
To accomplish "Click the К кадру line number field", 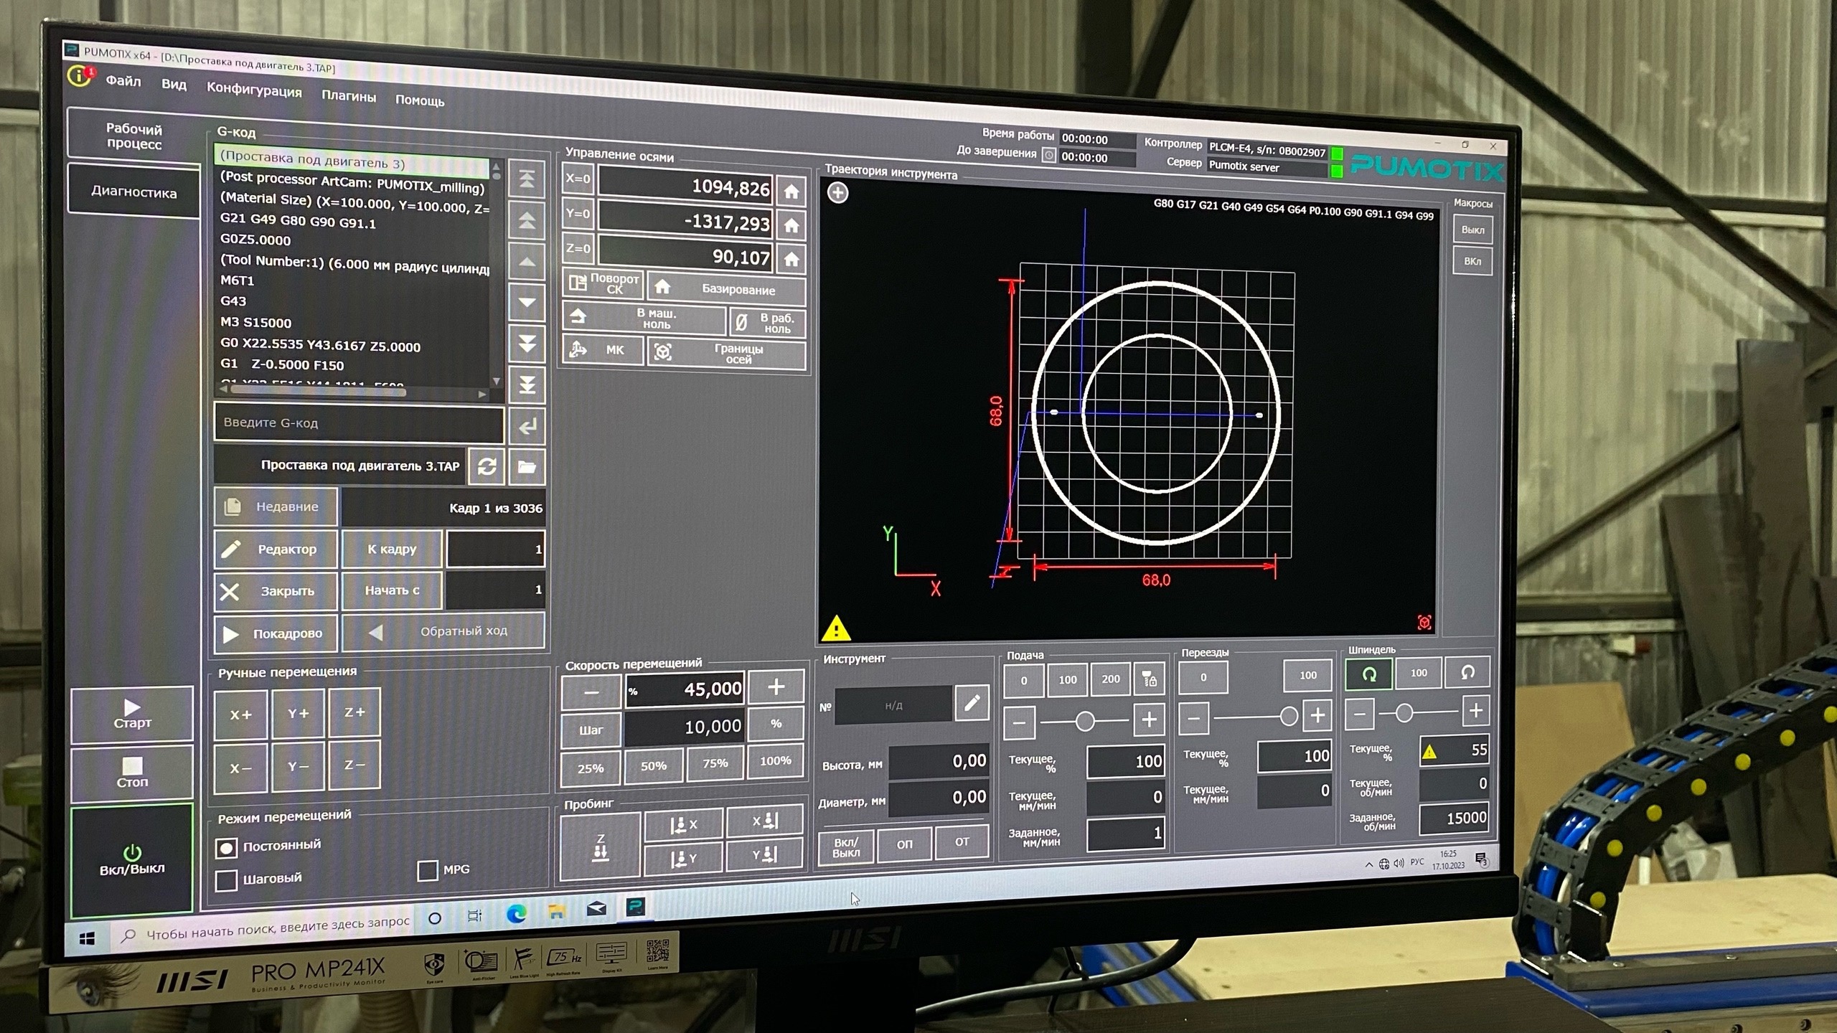I will coord(495,549).
